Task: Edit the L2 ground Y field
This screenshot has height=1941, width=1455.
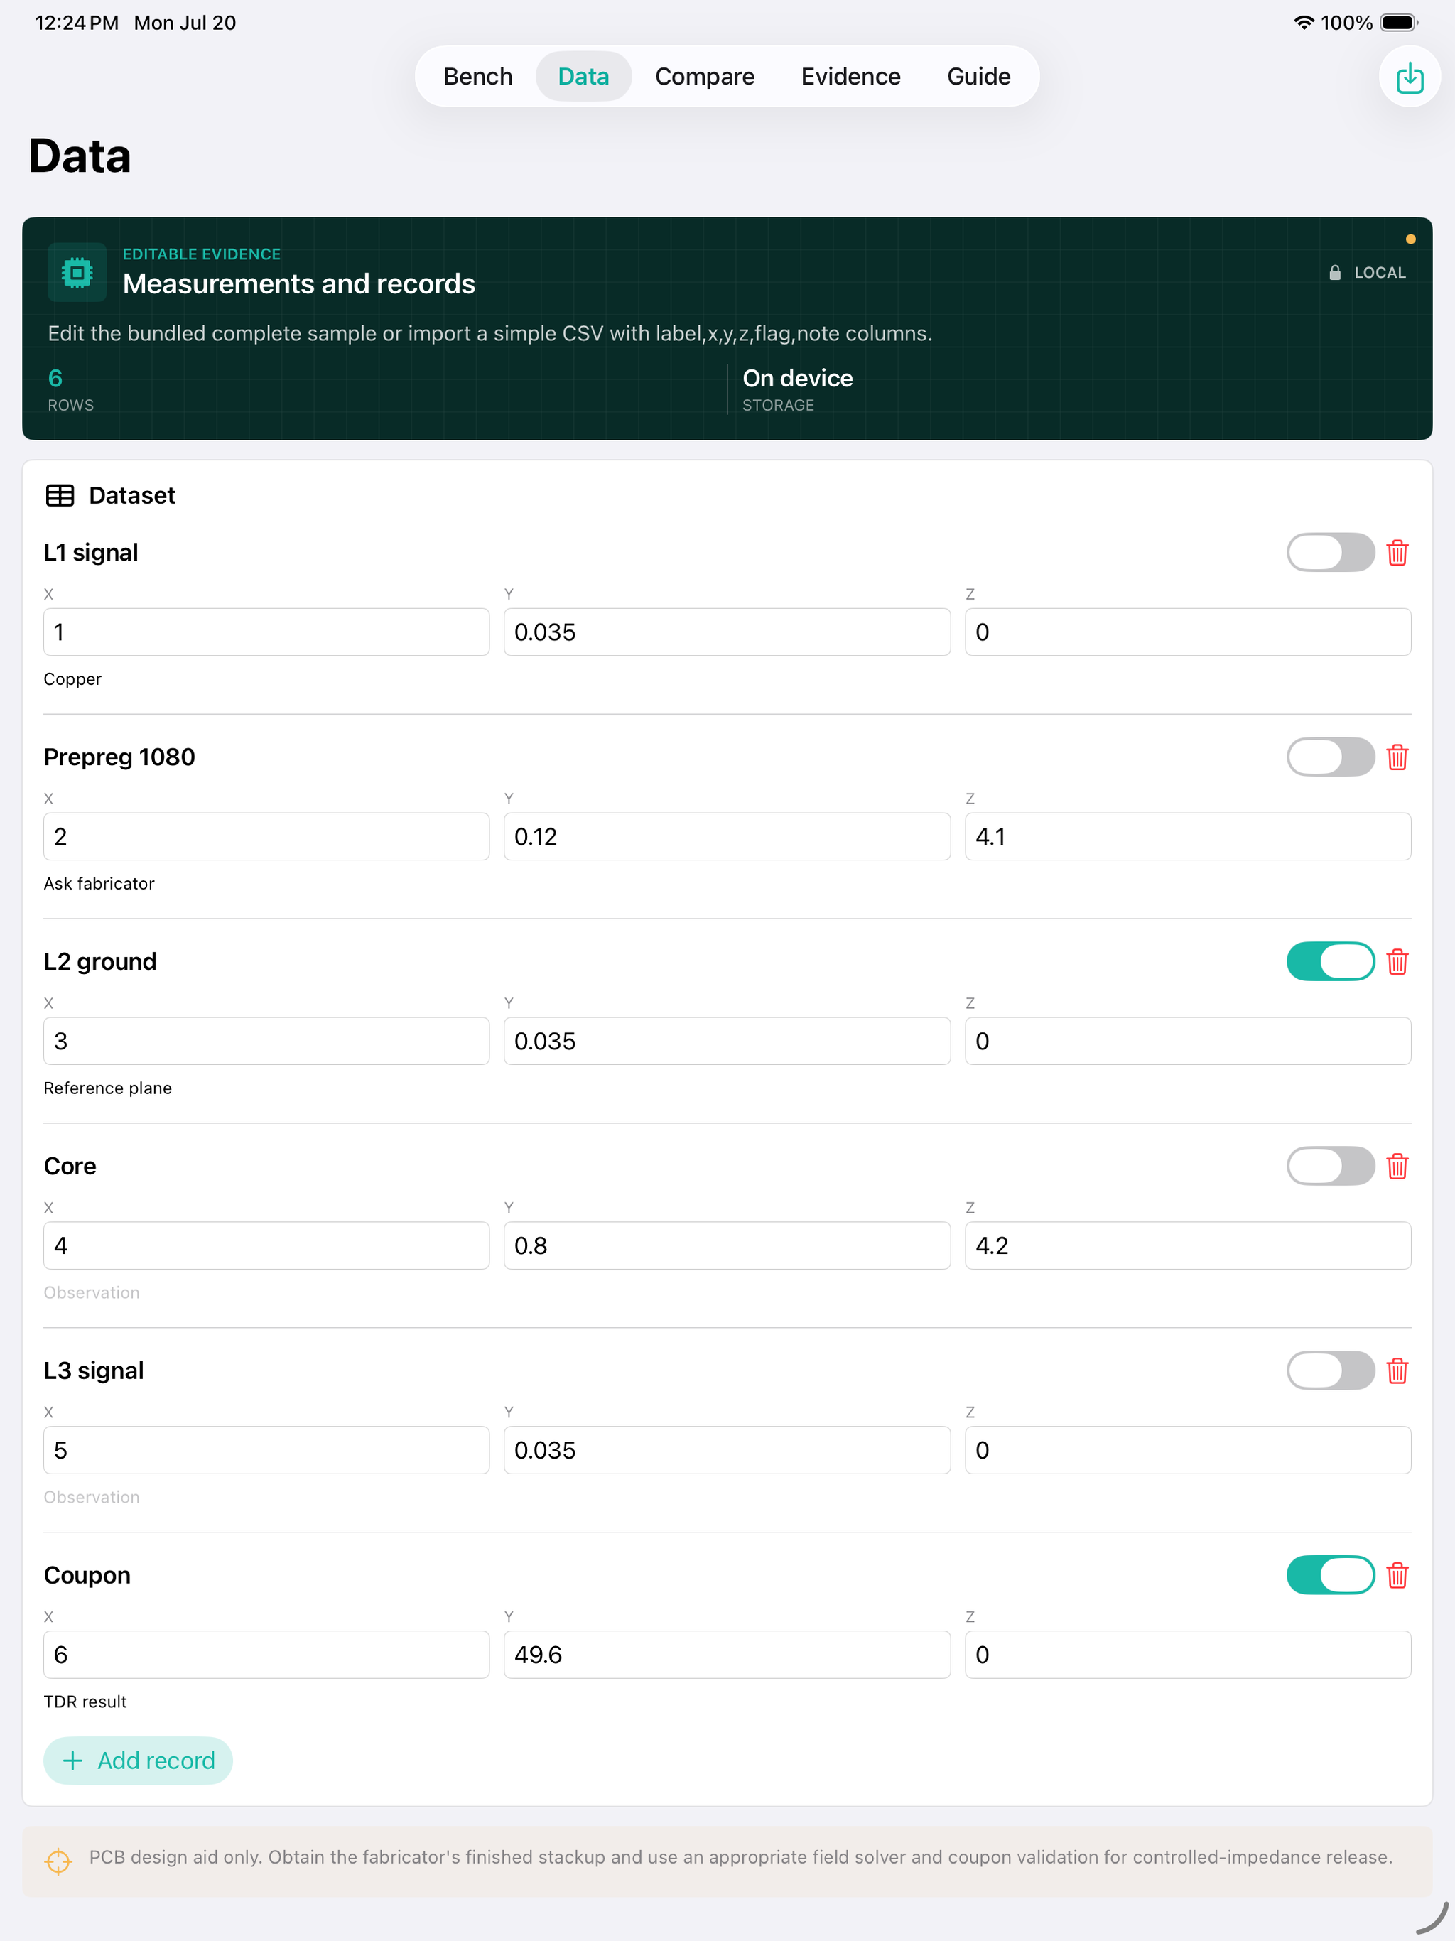Action: [727, 1042]
